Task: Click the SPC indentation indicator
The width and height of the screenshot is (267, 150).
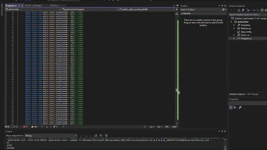Action: 167,127
